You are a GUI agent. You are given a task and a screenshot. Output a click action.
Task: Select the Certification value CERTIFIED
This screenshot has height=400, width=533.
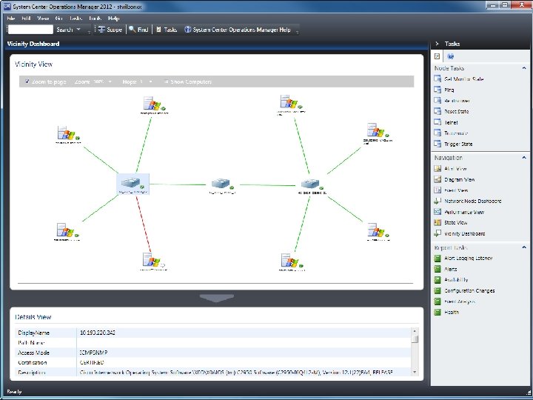92,362
